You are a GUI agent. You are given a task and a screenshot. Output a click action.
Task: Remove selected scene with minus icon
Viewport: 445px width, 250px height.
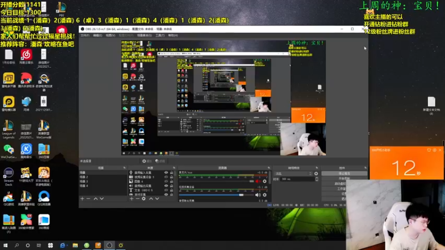click(88, 199)
